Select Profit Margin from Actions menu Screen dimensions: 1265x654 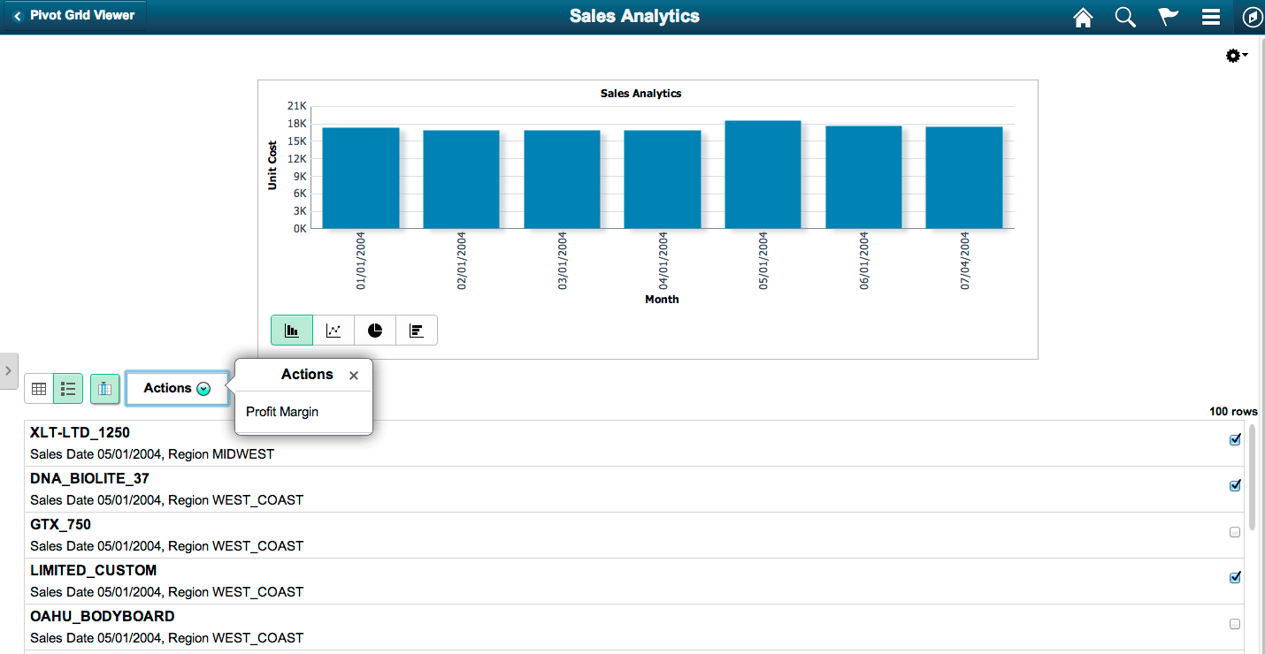pyautogui.click(x=282, y=411)
